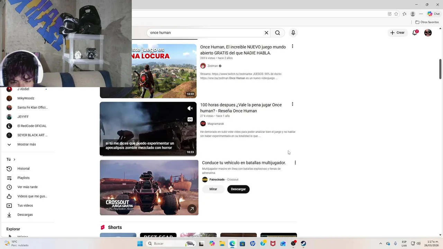Open Steam from the taskbar
This screenshot has width=443, height=249.
point(304,243)
